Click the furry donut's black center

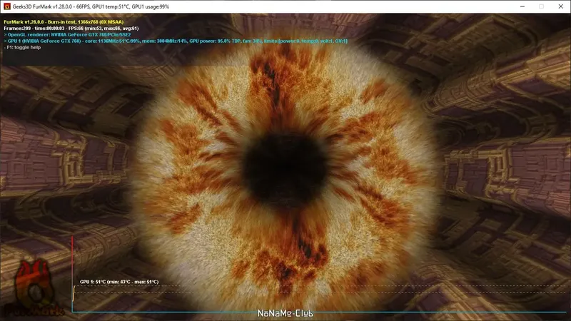(285, 170)
